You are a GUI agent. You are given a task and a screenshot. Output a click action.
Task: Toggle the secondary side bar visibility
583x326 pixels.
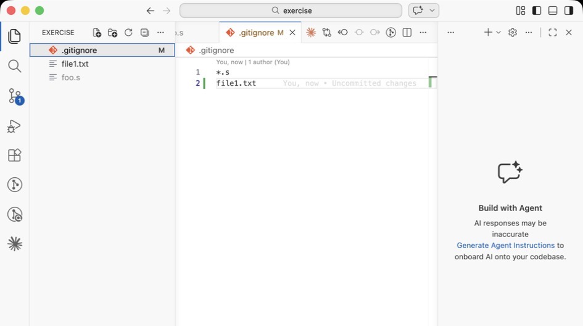click(569, 10)
